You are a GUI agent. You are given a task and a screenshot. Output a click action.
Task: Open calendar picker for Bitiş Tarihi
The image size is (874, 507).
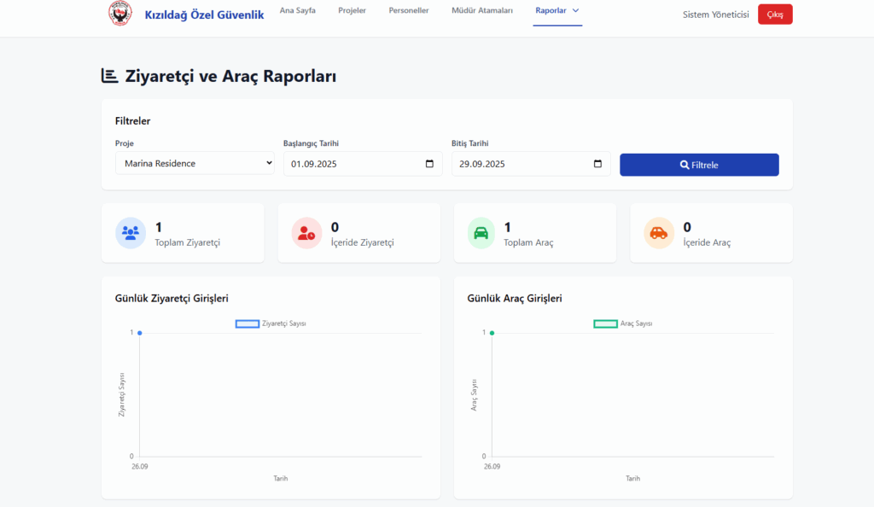point(597,164)
